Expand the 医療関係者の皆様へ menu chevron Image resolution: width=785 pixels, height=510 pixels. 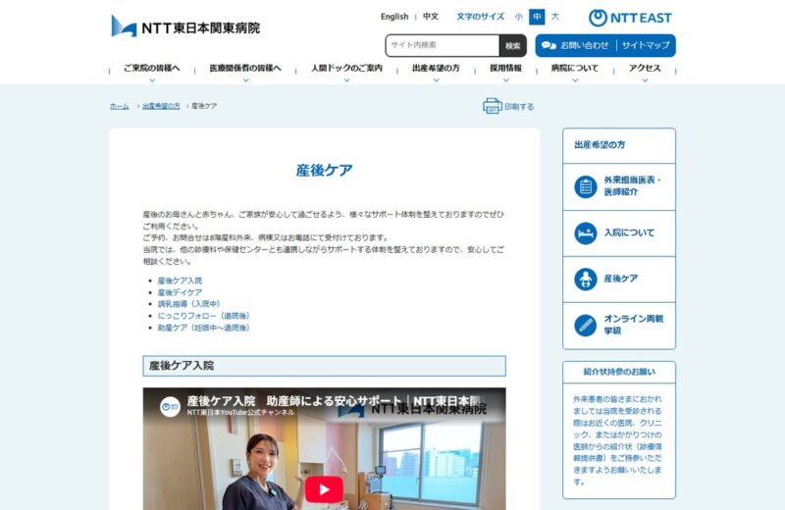(x=245, y=80)
